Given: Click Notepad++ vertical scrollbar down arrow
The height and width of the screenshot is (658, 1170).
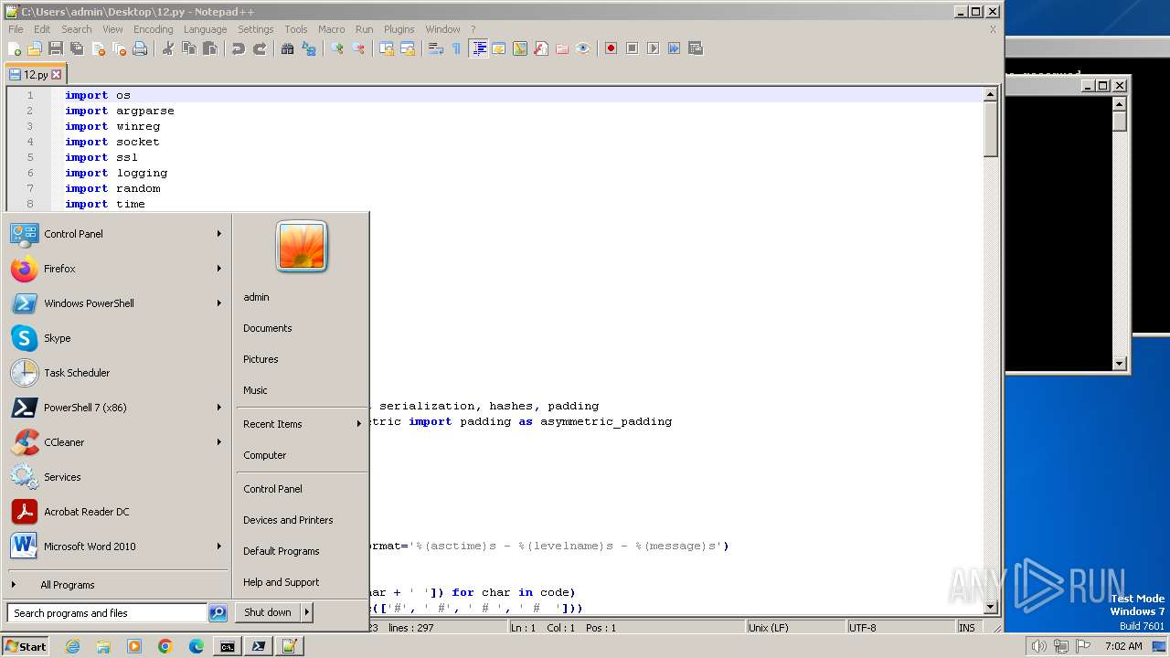Looking at the screenshot, I should tap(990, 607).
